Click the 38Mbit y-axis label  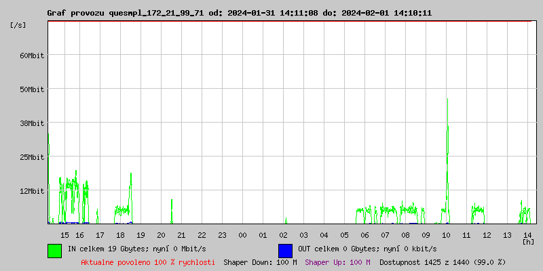pyautogui.click(x=32, y=123)
